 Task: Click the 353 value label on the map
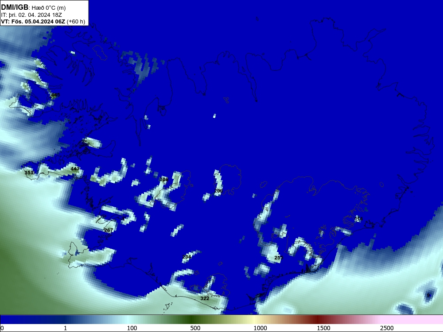point(29,173)
